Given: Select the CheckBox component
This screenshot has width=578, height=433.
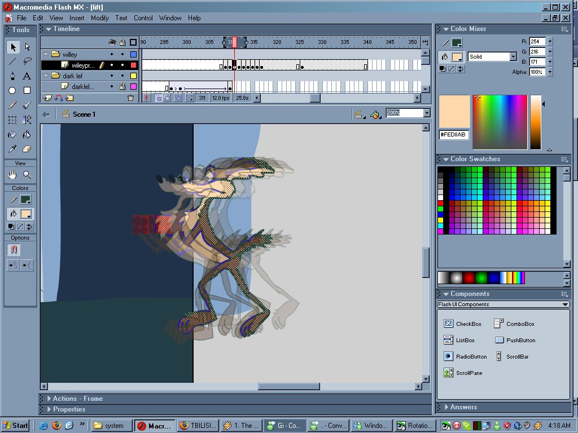Looking at the screenshot, I should 463,324.
